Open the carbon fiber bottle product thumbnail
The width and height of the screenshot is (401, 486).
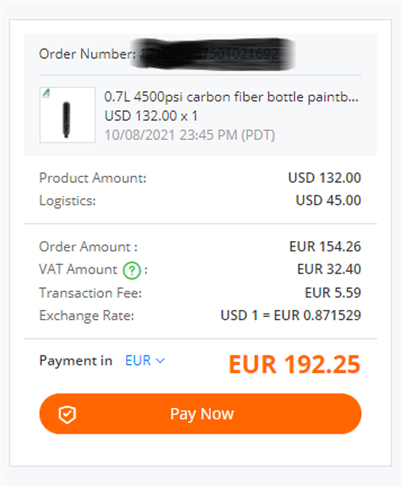click(x=67, y=115)
